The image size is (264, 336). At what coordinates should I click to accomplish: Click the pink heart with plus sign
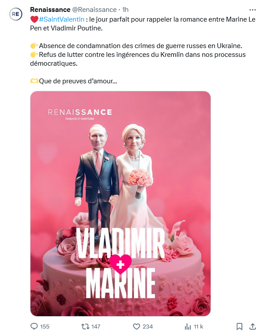[x=121, y=264]
